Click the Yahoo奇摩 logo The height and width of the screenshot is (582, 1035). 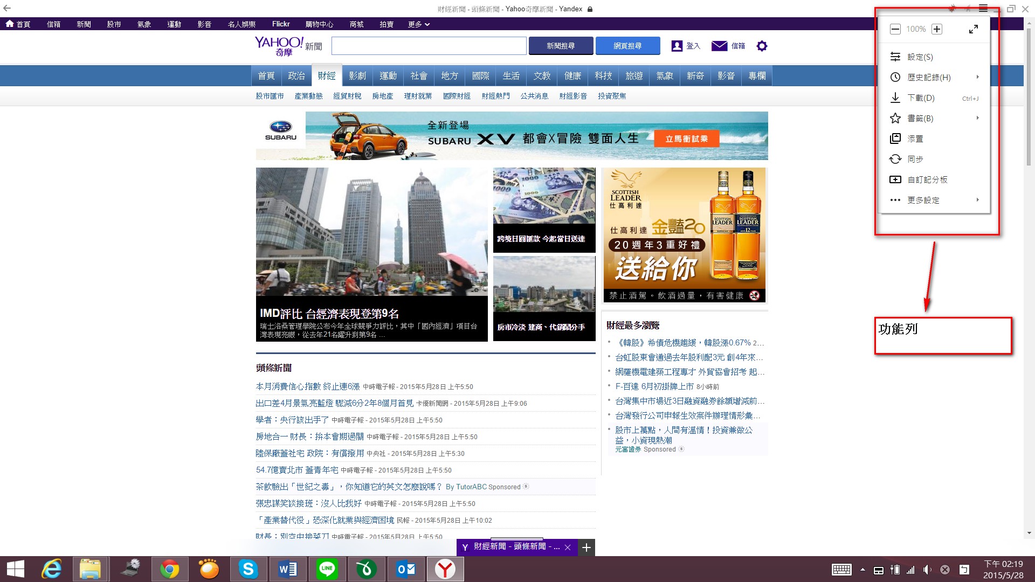point(279,46)
